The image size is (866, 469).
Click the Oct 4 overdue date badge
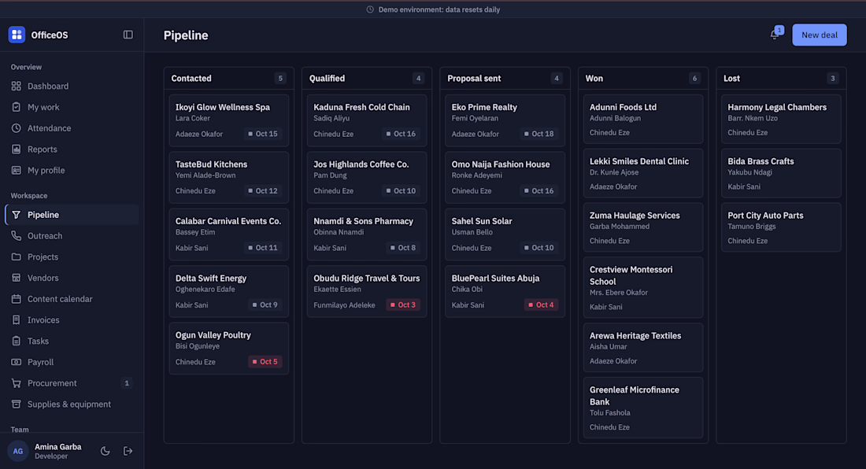click(x=542, y=305)
